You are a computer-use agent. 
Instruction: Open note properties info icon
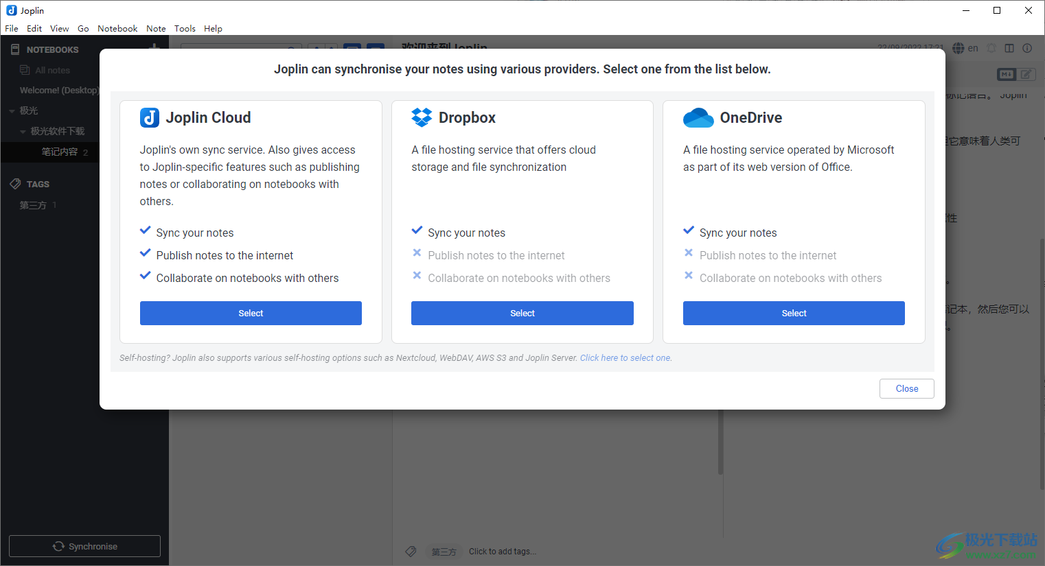point(1027,48)
